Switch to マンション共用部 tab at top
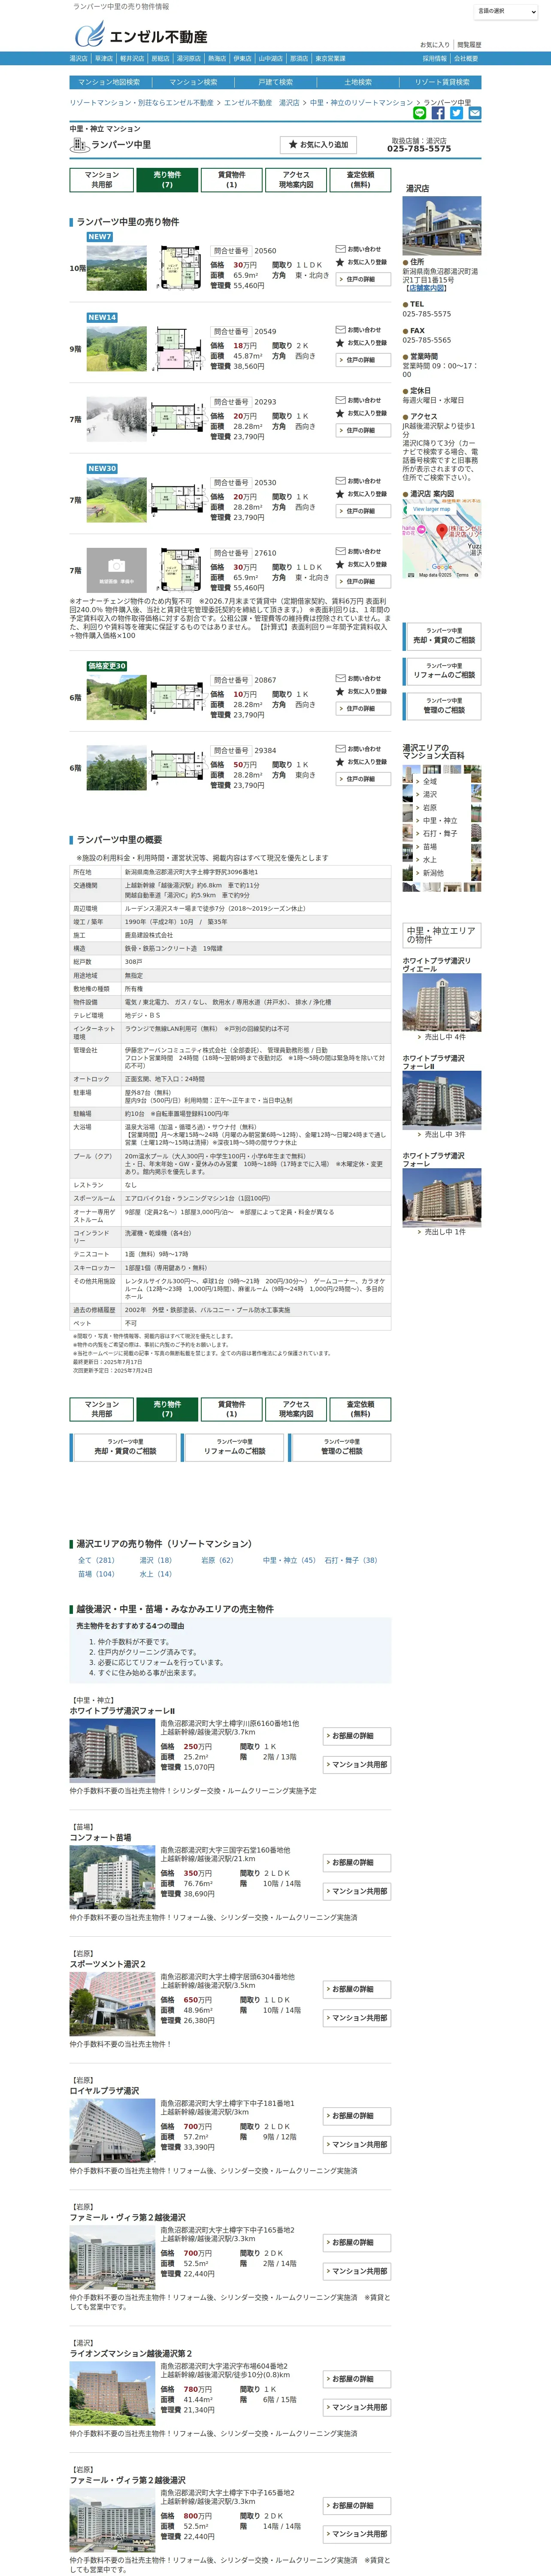This screenshot has height=2576, width=551. point(102,179)
